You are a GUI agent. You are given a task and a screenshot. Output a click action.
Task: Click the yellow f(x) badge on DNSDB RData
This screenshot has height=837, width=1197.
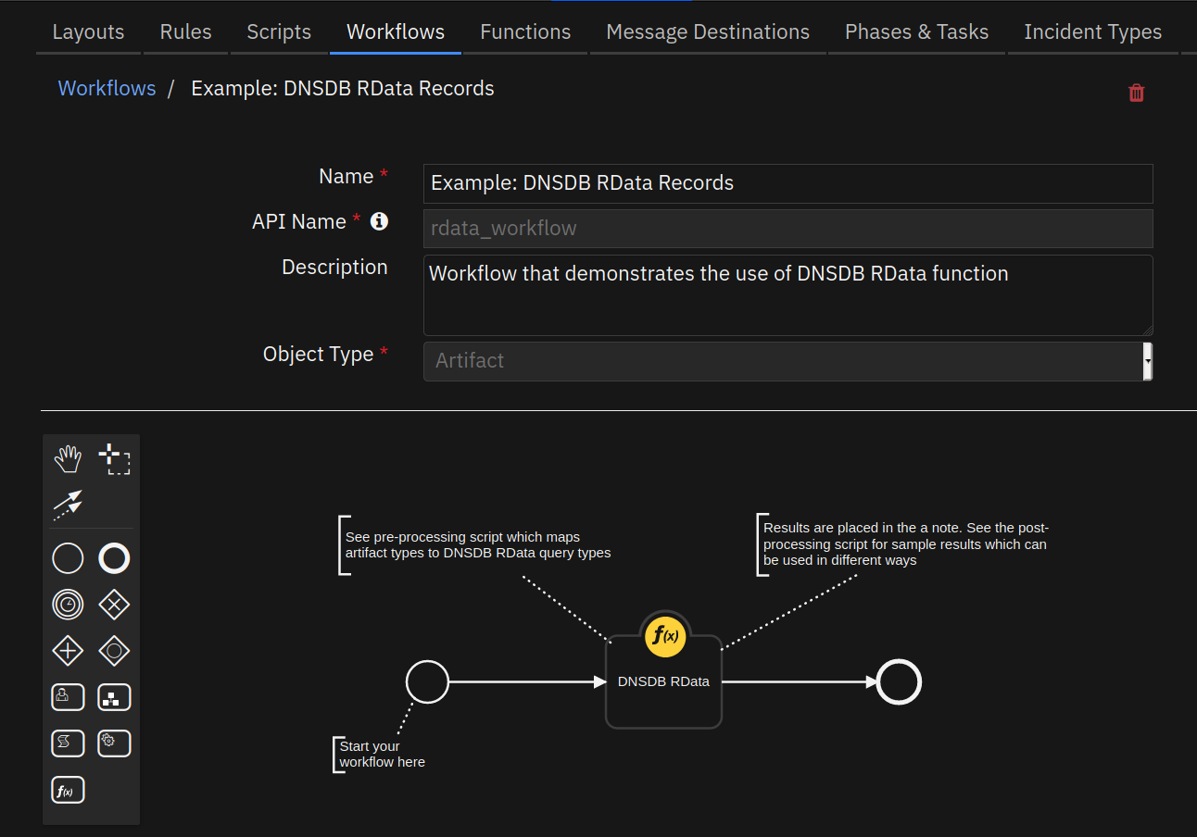663,635
